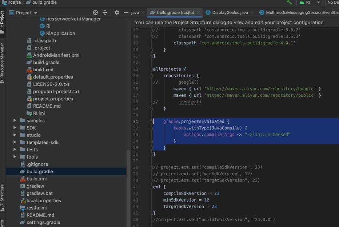Screen dimensions: 339x227
Task: Open Project panel settings gear
Action: (x=117, y=12)
